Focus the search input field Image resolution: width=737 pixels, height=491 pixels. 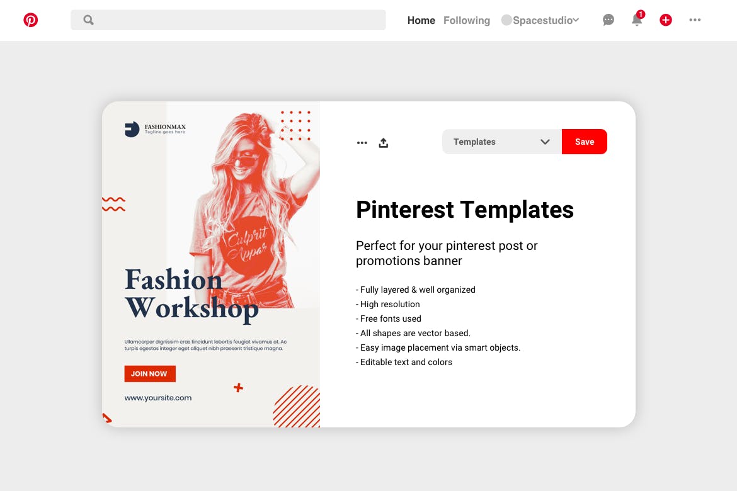(x=239, y=20)
